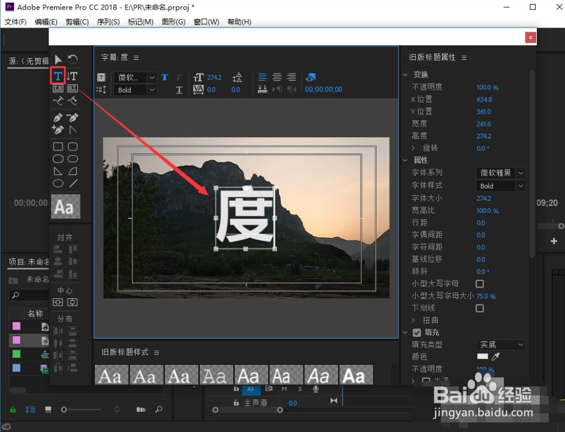Enable the Underline checkbox
This screenshot has width=565, height=432.
[x=480, y=308]
